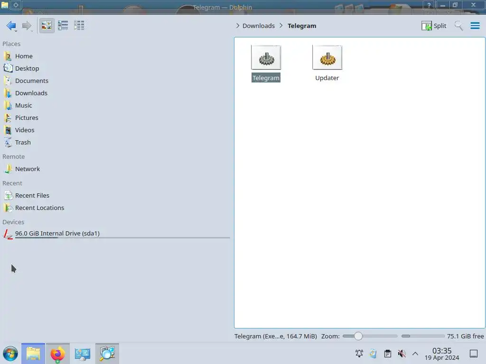Image resolution: width=486 pixels, height=364 pixels.
Task: Click the free space bar in status bar
Action: coord(423,336)
